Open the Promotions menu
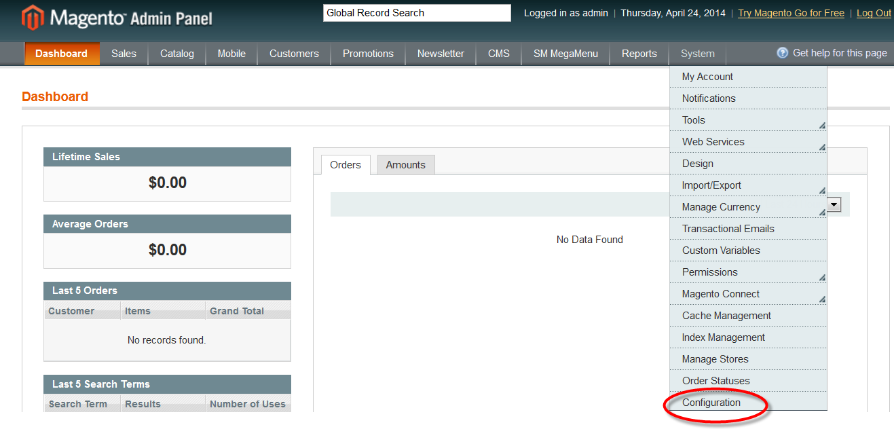The image size is (894, 444). pyautogui.click(x=368, y=54)
